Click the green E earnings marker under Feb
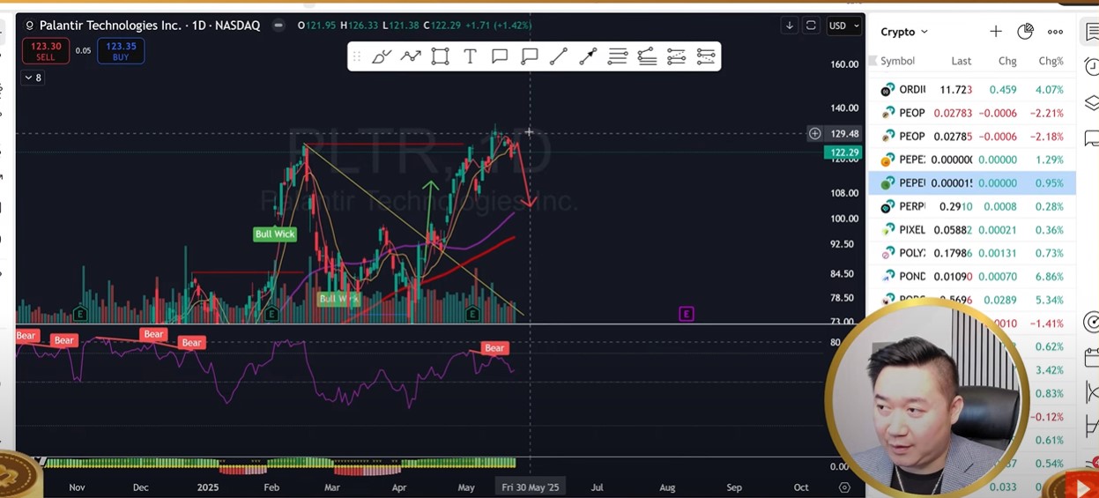Screen dimensions: 1099x498 tap(271, 314)
